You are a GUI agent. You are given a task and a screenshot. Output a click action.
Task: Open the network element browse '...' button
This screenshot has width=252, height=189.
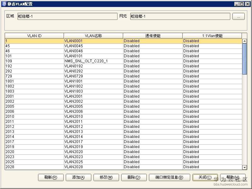pyautogui.click(x=238, y=16)
